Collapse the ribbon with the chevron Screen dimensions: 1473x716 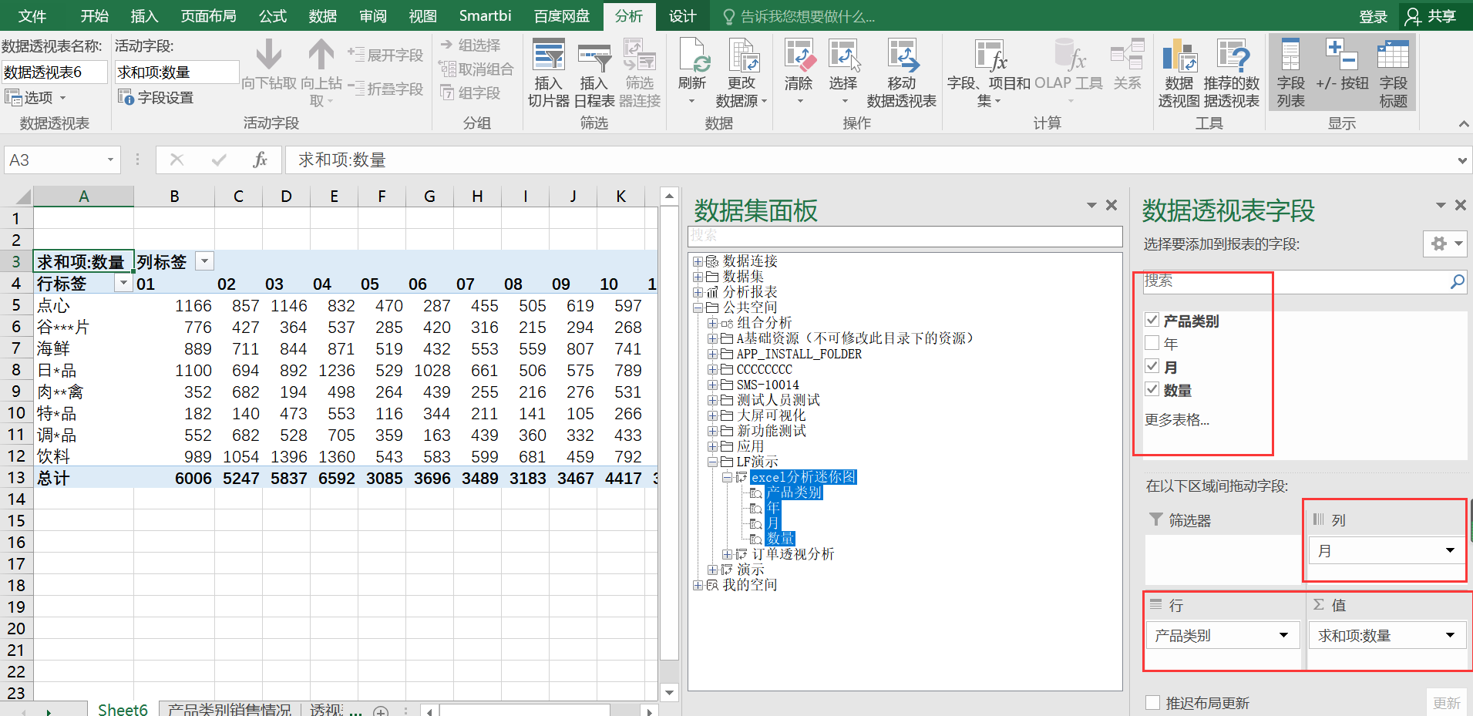1463,123
